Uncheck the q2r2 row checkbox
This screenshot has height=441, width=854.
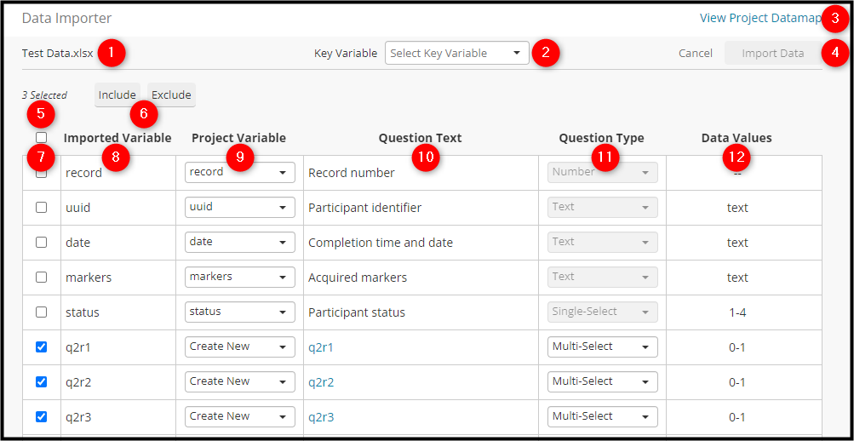click(42, 381)
